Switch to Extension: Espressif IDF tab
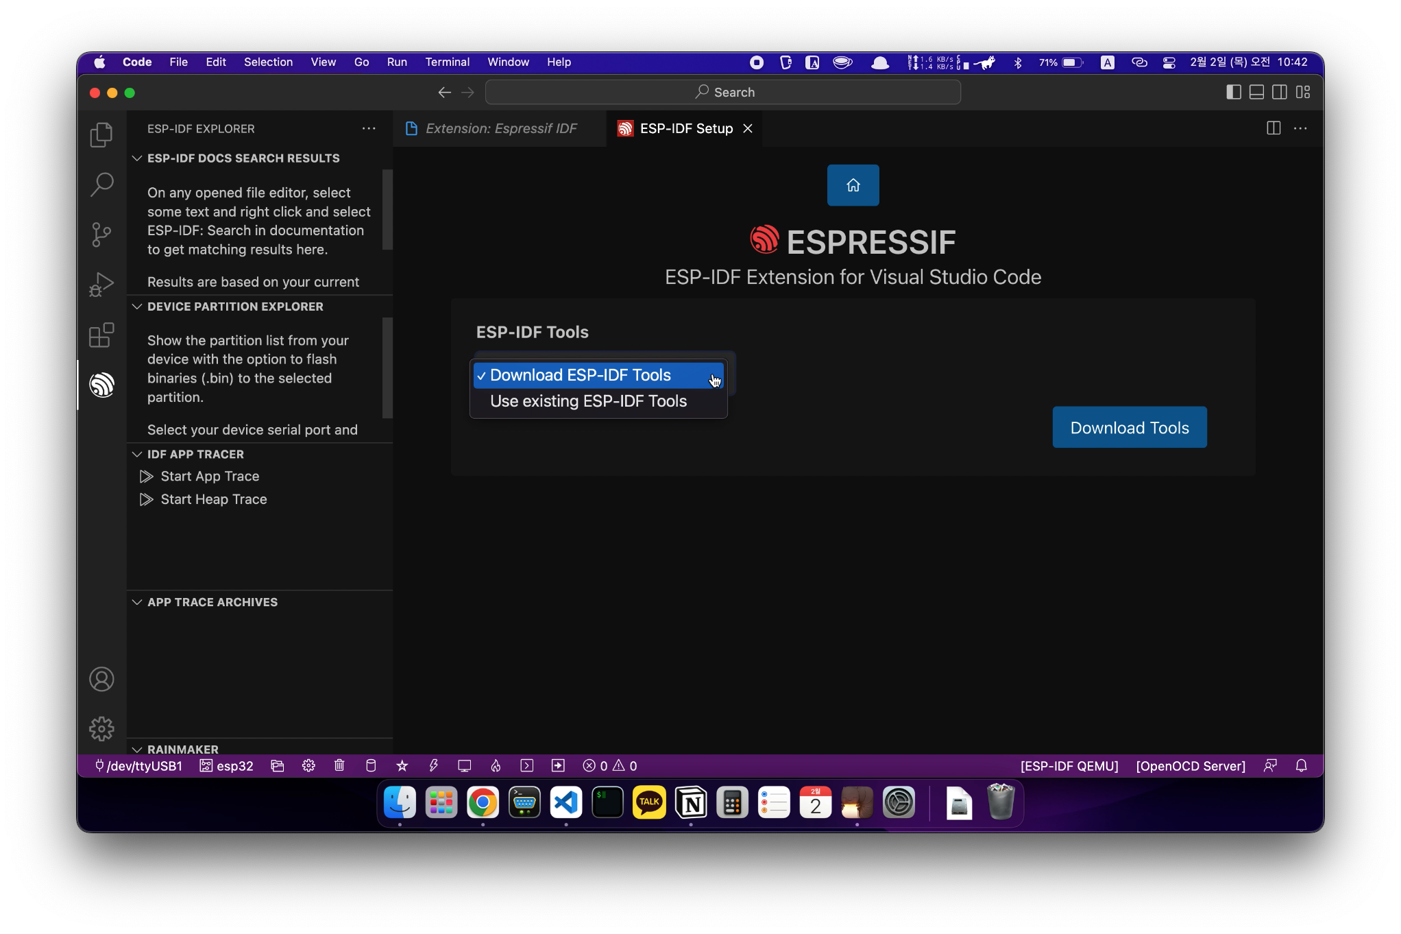The height and width of the screenshot is (934, 1401). [x=500, y=128]
